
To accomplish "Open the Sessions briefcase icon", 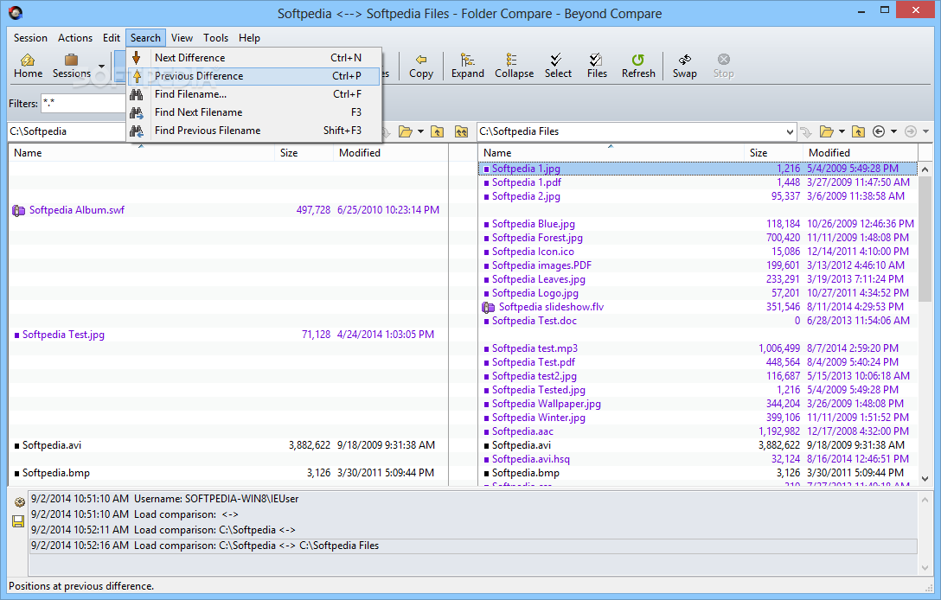I will [x=72, y=60].
